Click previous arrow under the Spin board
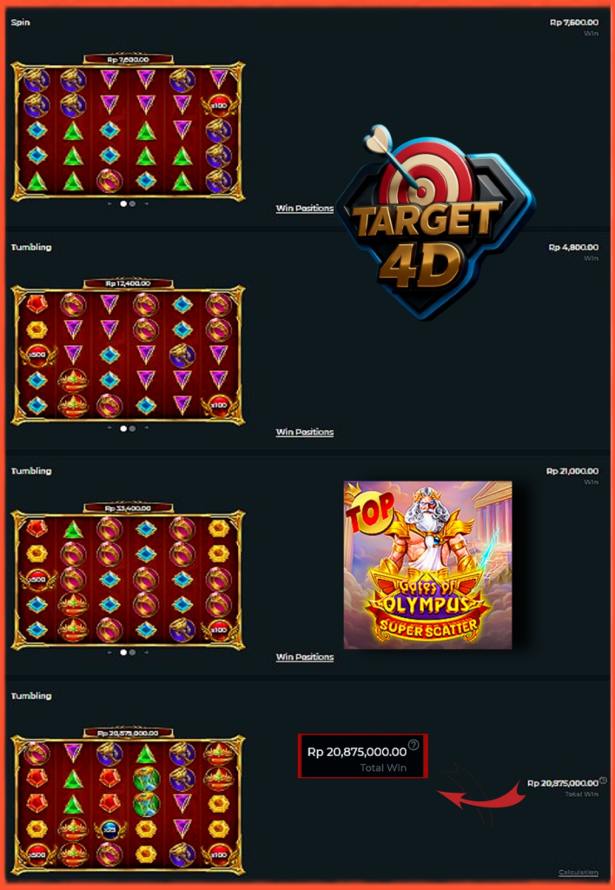 pos(109,203)
